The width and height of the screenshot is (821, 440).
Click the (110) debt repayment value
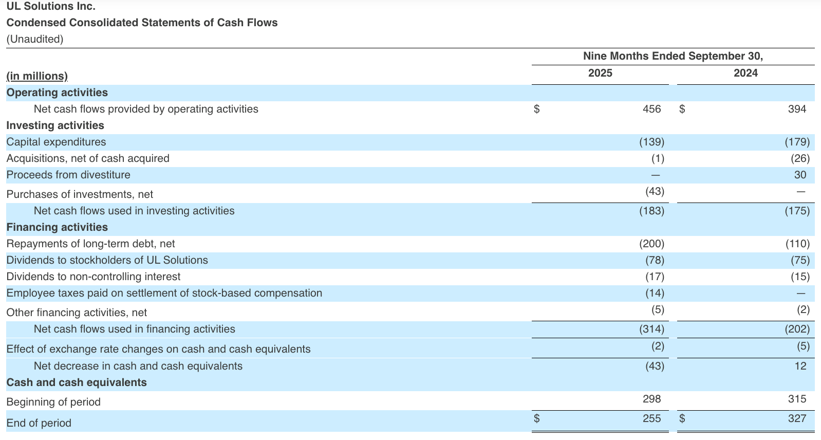(797, 244)
